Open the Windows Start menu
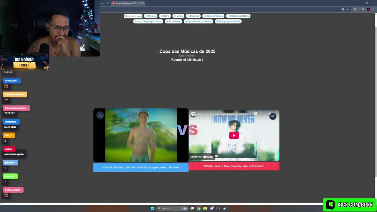The width and height of the screenshot is (377, 212). [153, 208]
